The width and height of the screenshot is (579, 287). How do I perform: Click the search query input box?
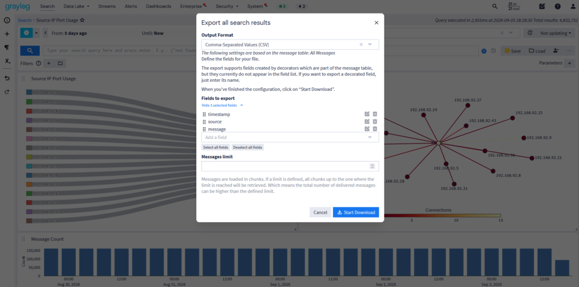coord(261,50)
